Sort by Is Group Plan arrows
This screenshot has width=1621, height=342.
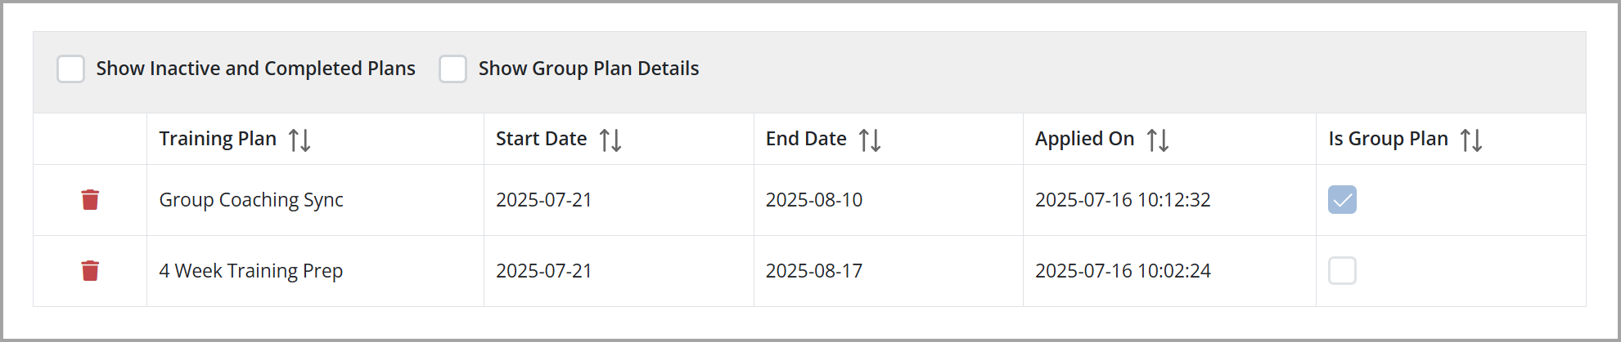(1471, 140)
